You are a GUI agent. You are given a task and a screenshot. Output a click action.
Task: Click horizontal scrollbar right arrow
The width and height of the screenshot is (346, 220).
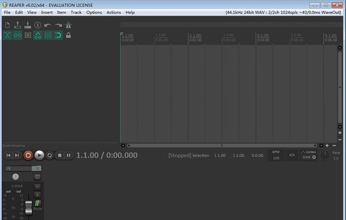[321, 146]
